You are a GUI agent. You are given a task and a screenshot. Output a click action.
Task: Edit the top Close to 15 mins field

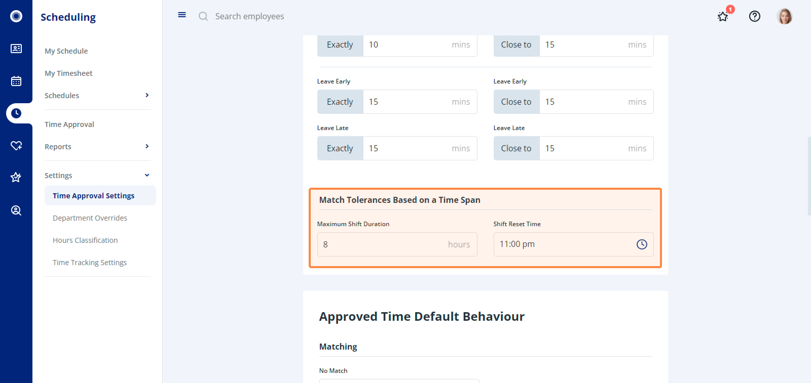(x=596, y=45)
